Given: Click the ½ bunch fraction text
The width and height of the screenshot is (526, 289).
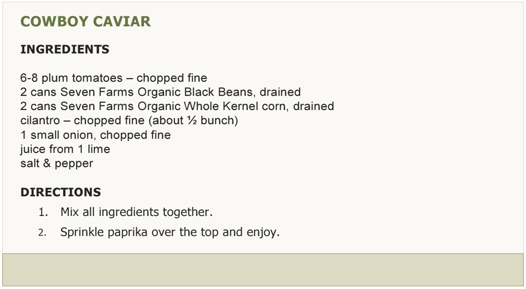Looking at the screenshot, I should pyautogui.click(x=213, y=120).
